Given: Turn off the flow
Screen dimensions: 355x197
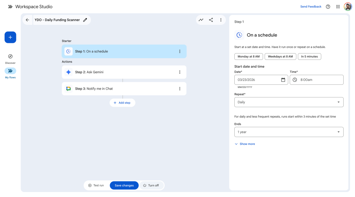Looking at the screenshot, I should click(x=151, y=185).
